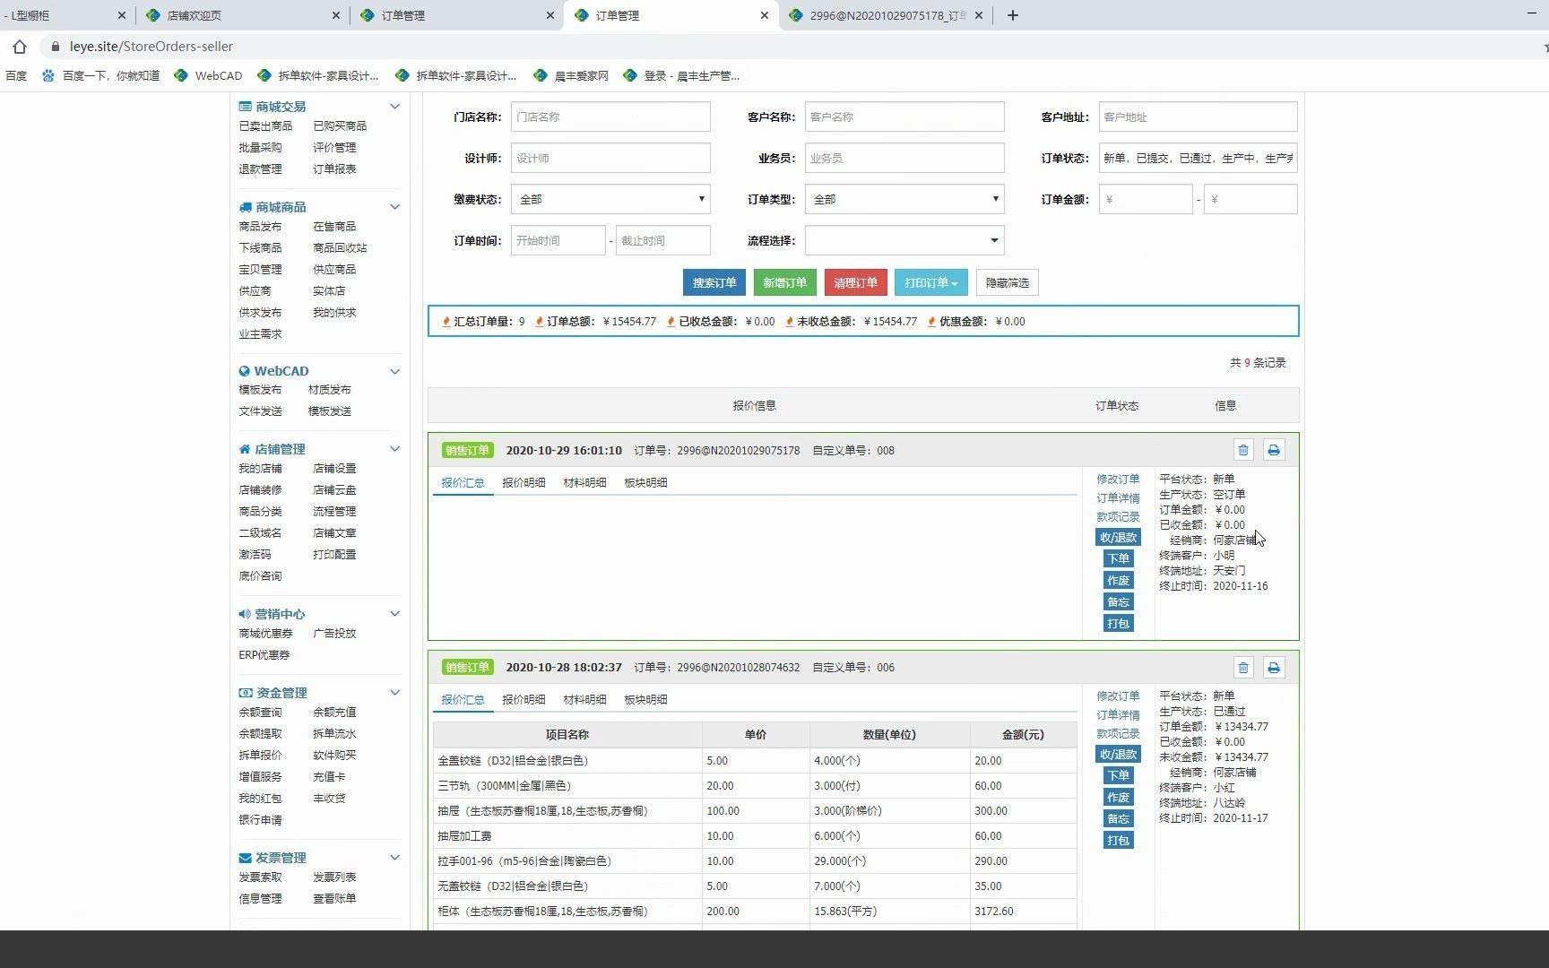Screen dimensions: 1549x968
Task: Open the 缴费状态 dropdown
Action: [610, 199]
